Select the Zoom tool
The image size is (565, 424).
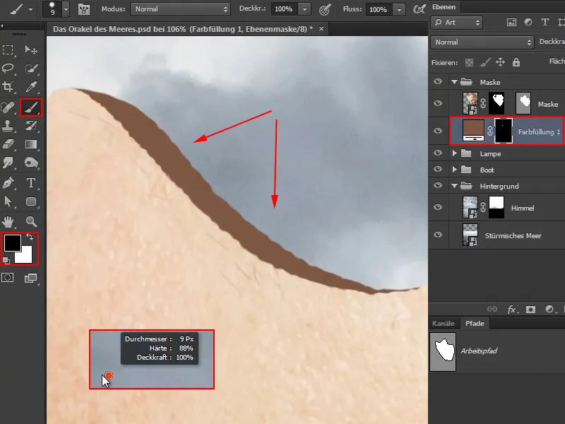[31, 221]
